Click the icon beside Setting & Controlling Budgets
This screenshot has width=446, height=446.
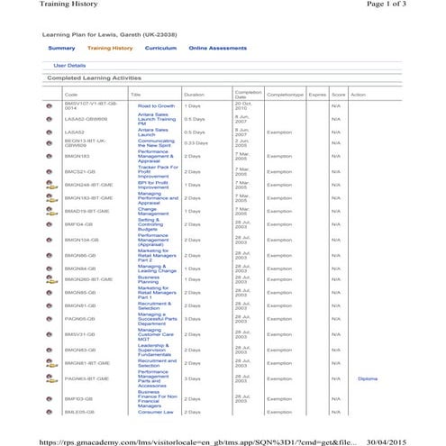click(x=50, y=224)
